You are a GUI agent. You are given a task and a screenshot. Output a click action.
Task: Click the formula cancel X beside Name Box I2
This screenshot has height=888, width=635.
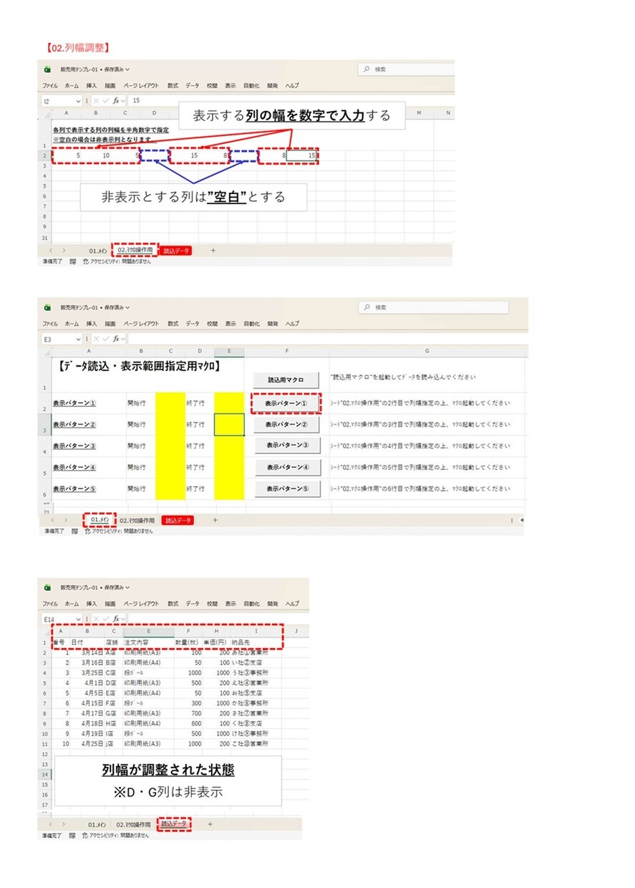point(95,101)
